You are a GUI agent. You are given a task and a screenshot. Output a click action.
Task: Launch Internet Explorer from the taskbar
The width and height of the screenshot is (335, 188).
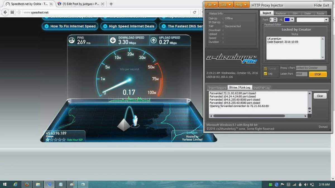(x=15, y=184)
